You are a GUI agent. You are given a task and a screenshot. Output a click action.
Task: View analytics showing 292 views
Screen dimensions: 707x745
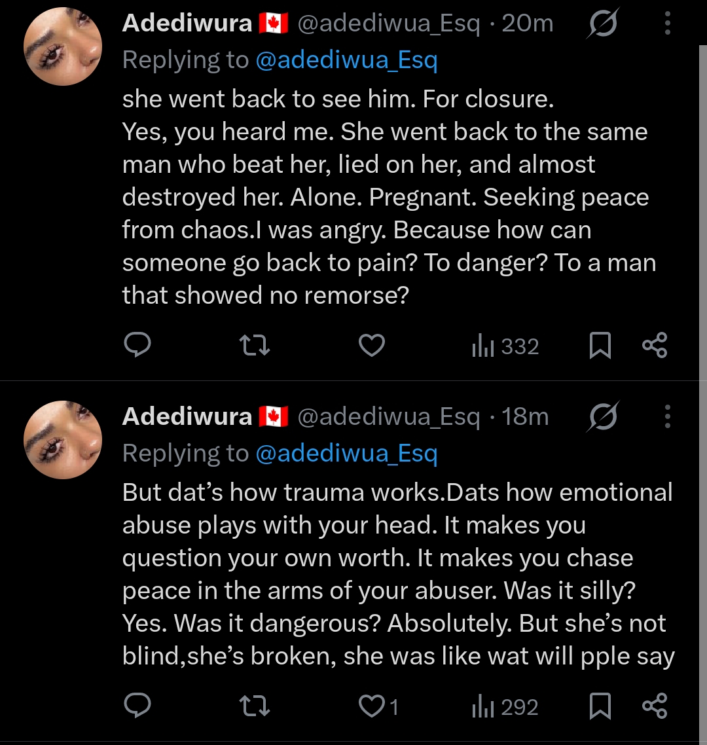pyautogui.click(x=505, y=707)
